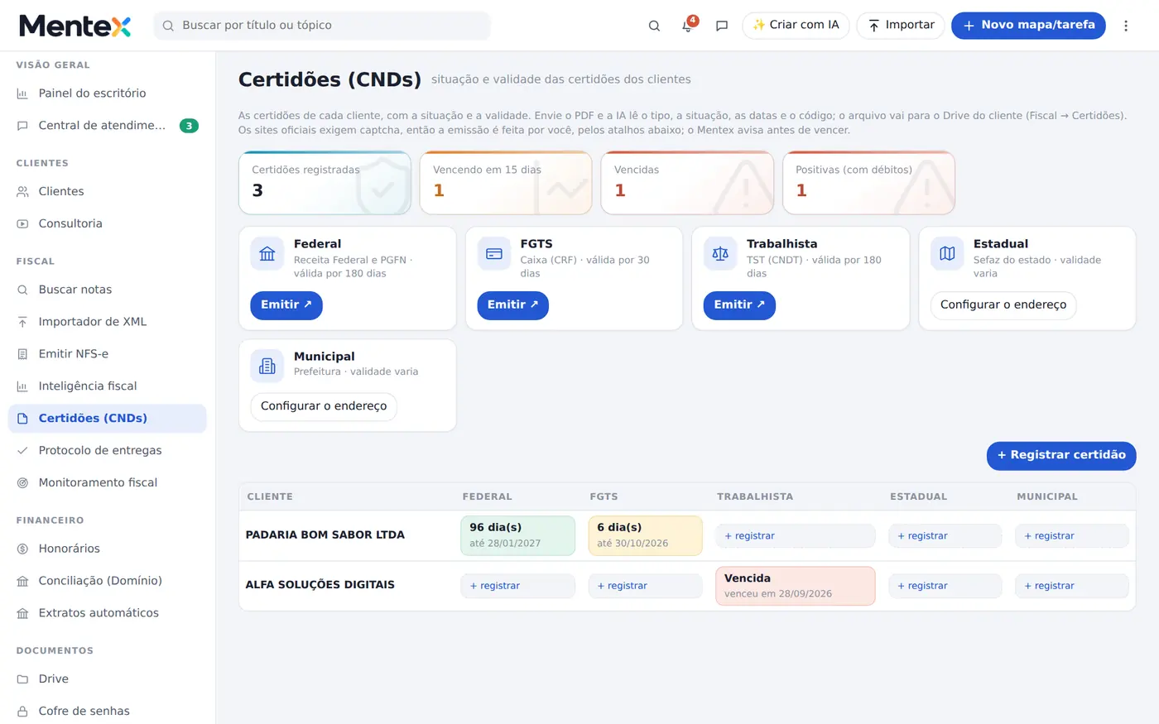Open Buscar notas in the sidebar
Viewport: 1159px width, 724px height.
pos(108,290)
